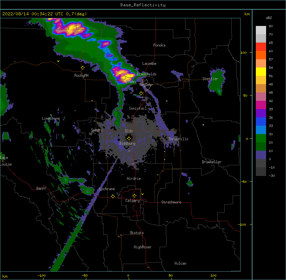The height and width of the screenshot is (280, 286).
Task: Click the Drumheller city label
Action: pyautogui.click(x=212, y=162)
